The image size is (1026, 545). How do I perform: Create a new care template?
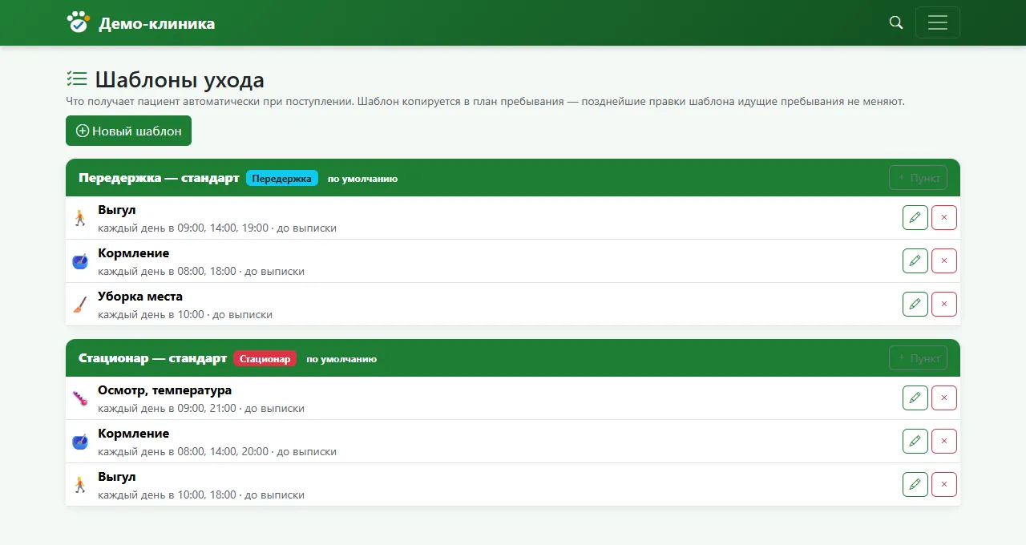point(128,131)
